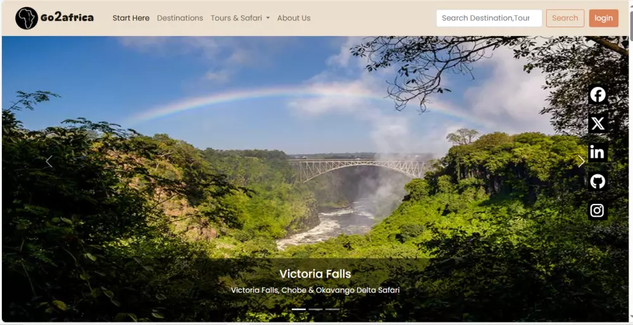Image resolution: width=633 pixels, height=325 pixels.
Task: Open the Destinations nav item
Action: (180, 18)
